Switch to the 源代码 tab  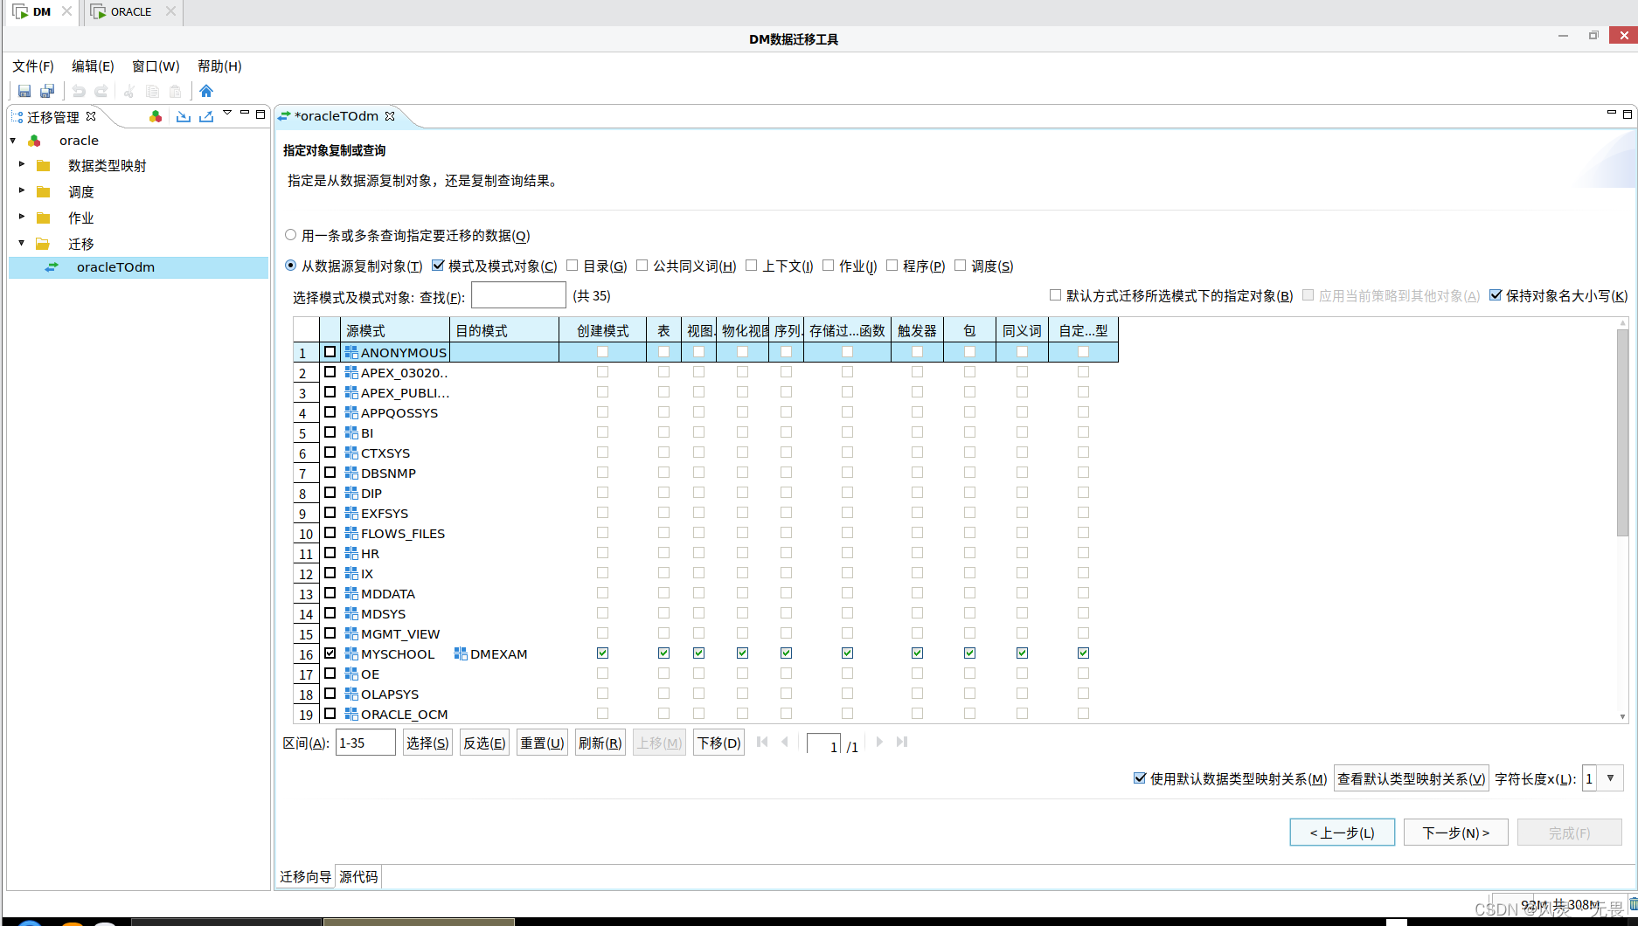tap(357, 876)
